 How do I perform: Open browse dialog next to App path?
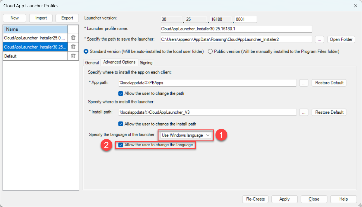click(304, 83)
